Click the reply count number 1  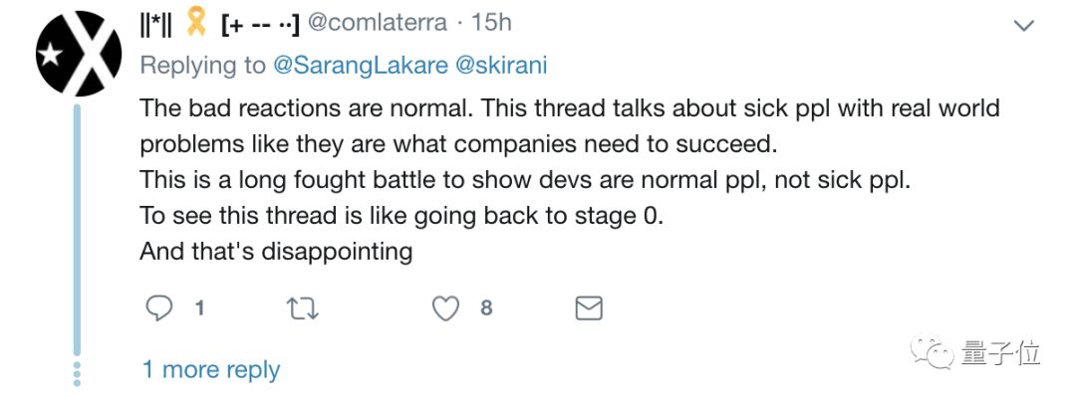click(x=200, y=308)
